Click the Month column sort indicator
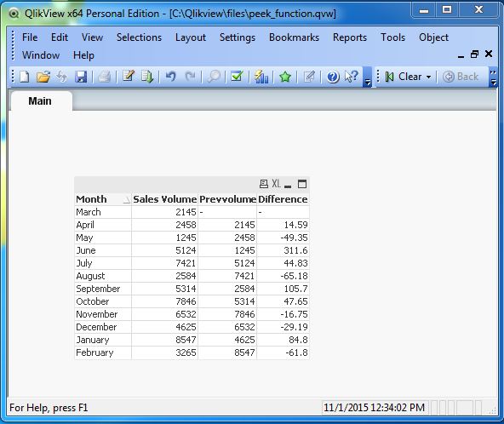Image resolution: width=504 pixels, height=424 pixels. 127,200
